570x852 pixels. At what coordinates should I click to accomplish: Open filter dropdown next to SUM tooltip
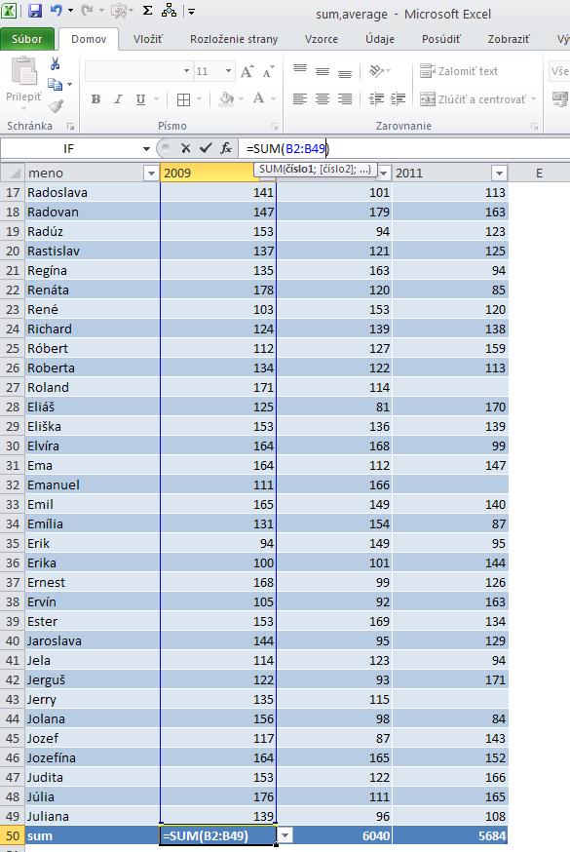(x=384, y=174)
